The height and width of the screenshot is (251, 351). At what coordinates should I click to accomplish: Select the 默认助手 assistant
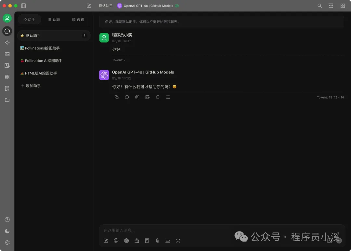point(54,35)
